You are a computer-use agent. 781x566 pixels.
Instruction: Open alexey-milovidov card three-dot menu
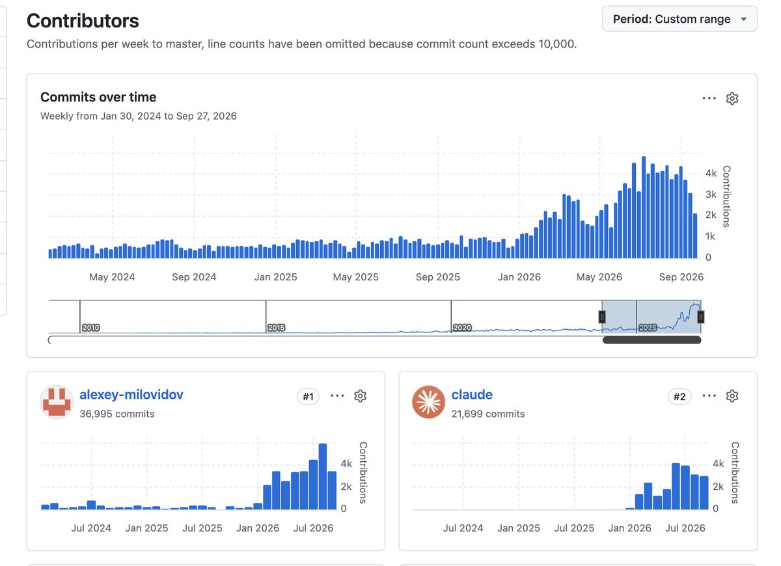click(x=337, y=396)
